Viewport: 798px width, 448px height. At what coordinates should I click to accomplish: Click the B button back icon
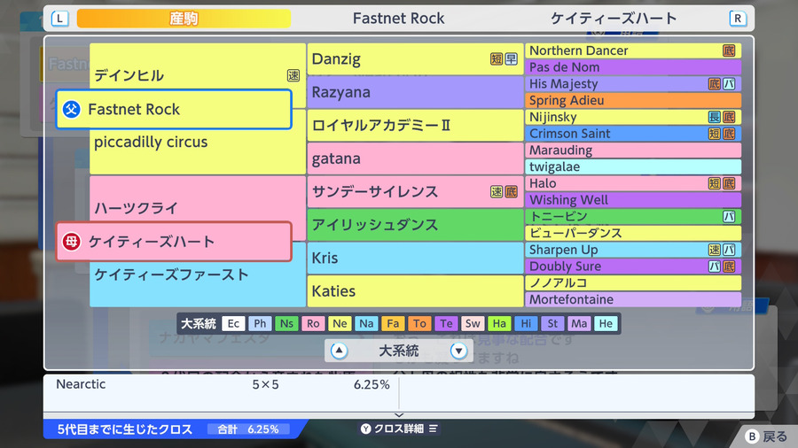752,436
